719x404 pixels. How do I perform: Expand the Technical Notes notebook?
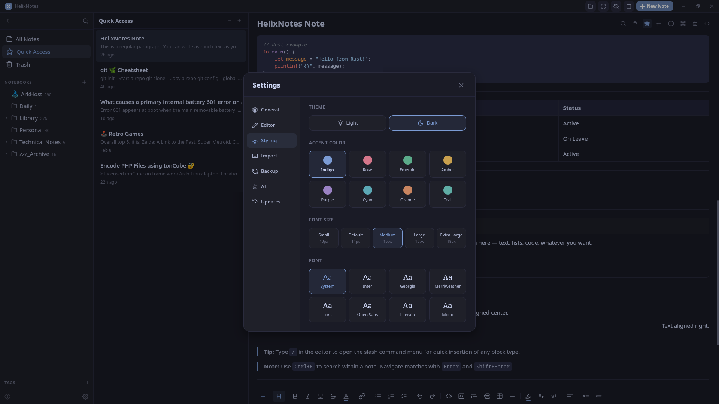coord(6,142)
